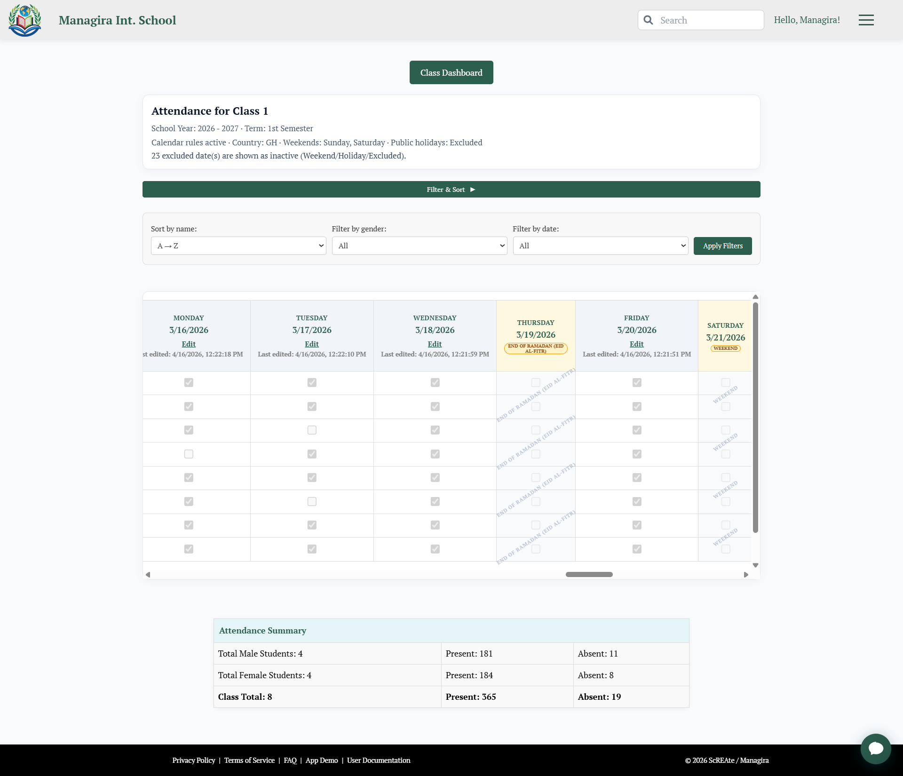Click the Managira school logo
This screenshot has height=776, width=903.
[25, 20]
